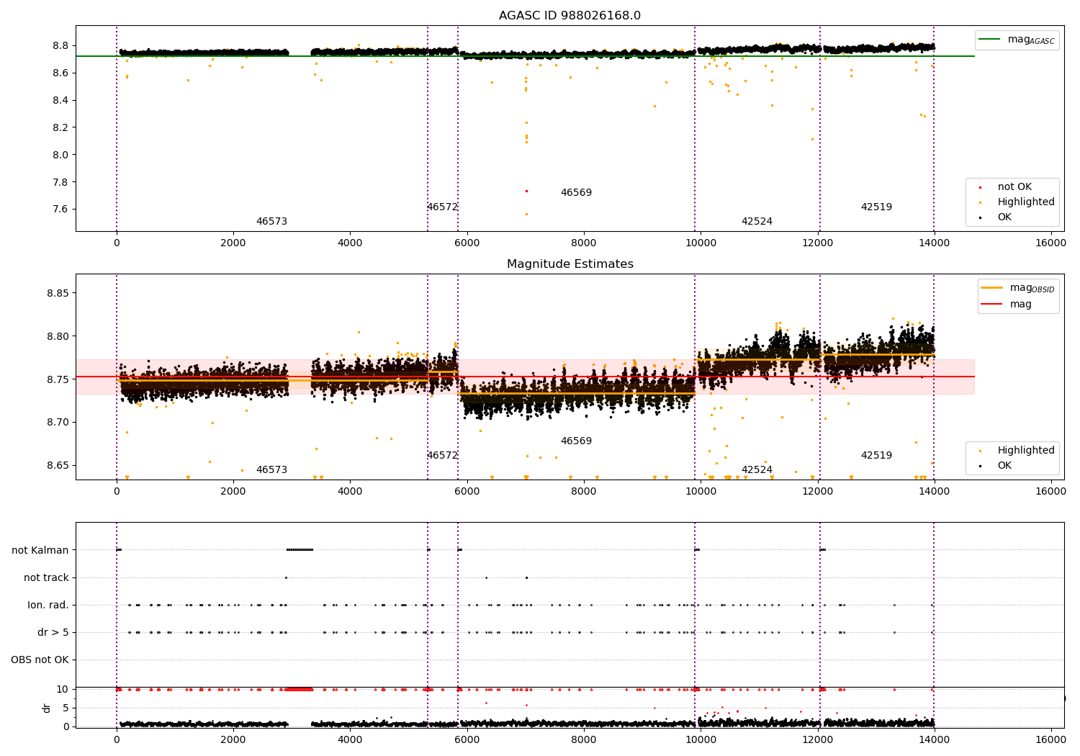This screenshot has width=1080, height=756.
Task: Click the rotated 'dr' axis label
Action: [x=47, y=708]
